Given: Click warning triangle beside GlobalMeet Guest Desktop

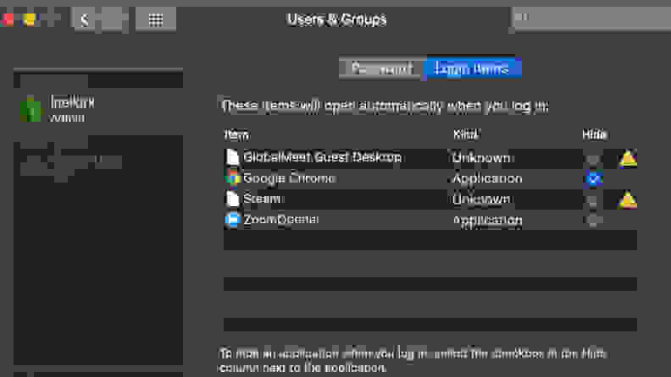Looking at the screenshot, I should 628,158.
